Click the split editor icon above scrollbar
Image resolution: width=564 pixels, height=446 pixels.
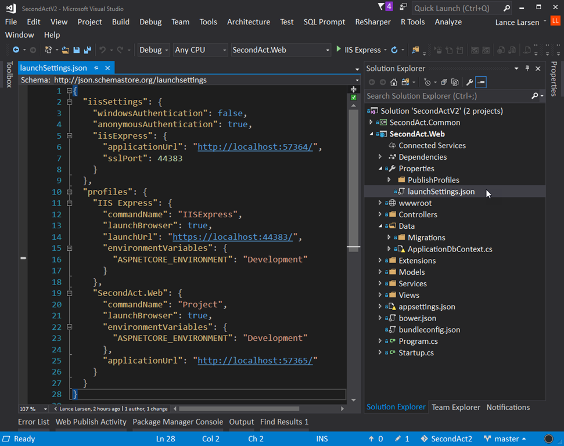tap(354, 89)
